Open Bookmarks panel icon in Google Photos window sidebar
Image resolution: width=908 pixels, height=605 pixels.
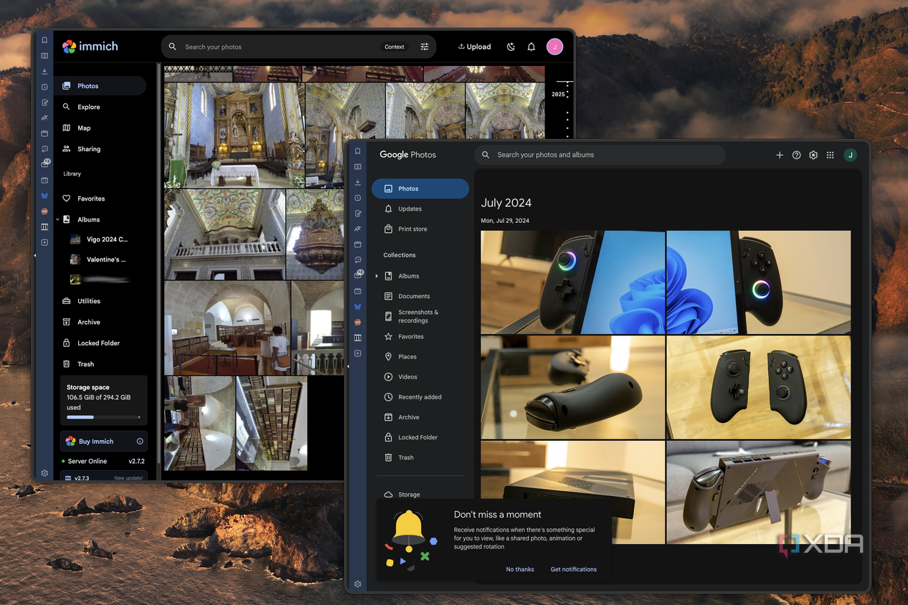[357, 151]
